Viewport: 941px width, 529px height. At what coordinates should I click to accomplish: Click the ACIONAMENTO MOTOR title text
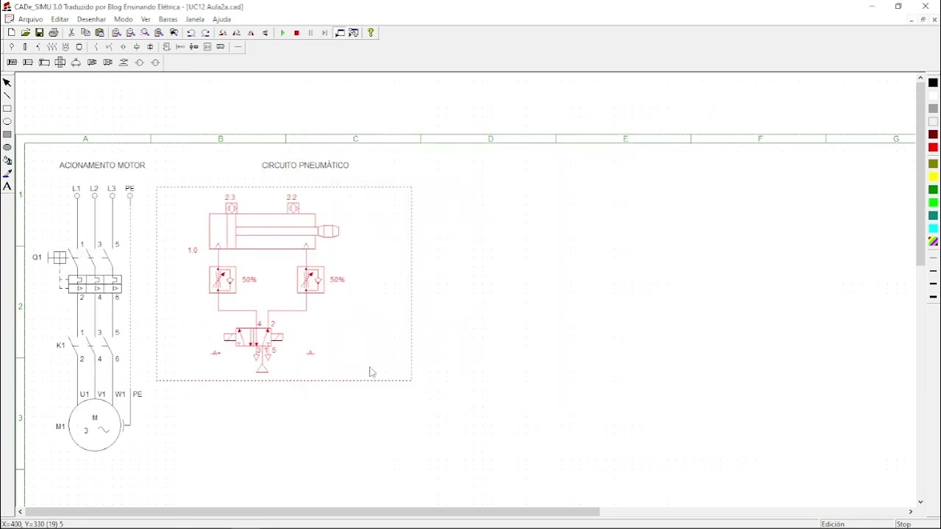pyautogui.click(x=102, y=165)
